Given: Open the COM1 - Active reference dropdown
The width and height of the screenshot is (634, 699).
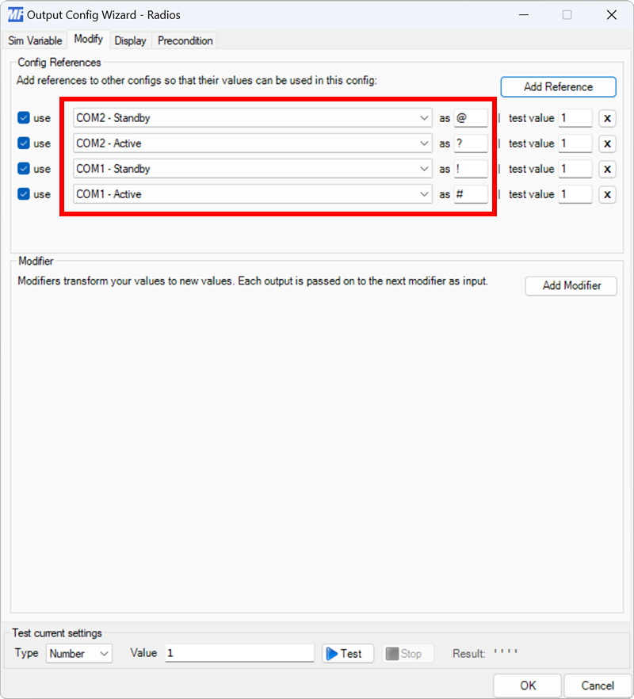Looking at the screenshot, I should tap(424, 193).
